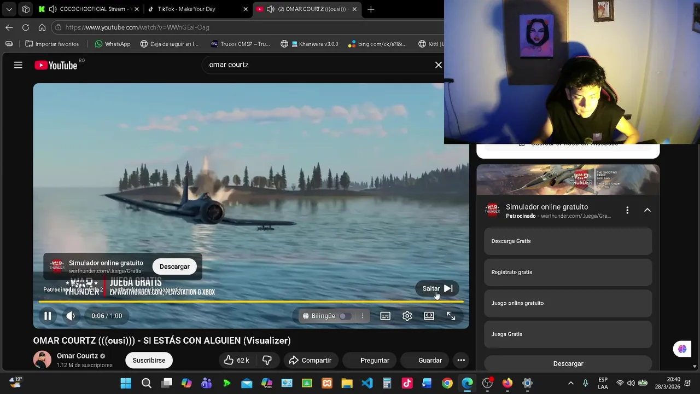Open the weather widget showing 19°
Viewport: 700px width, 394px height.
pos(15,383)
